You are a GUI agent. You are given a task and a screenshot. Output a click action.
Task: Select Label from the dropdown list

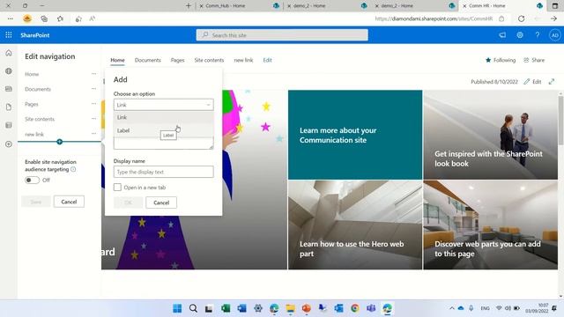tap(164, 130)
